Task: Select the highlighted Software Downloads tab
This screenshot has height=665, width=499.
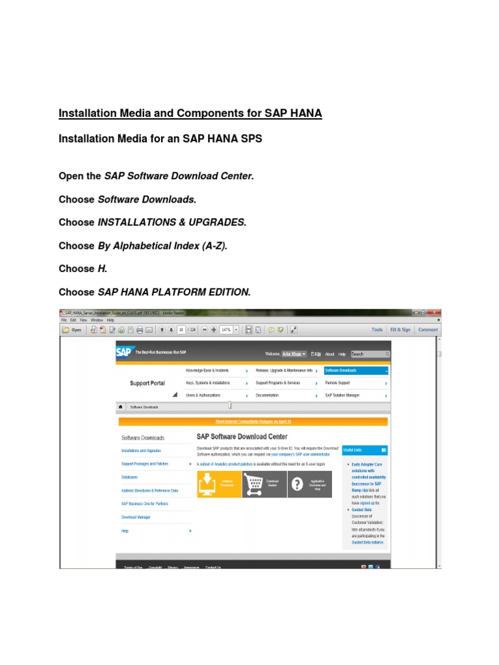Action: [356, 371]
